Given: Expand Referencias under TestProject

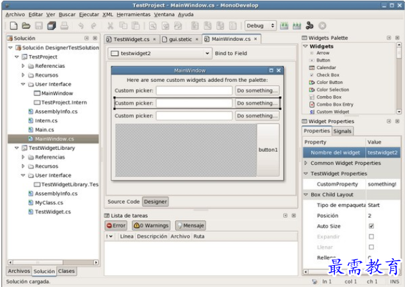Looking at the screenshot, I should point(23,66).
